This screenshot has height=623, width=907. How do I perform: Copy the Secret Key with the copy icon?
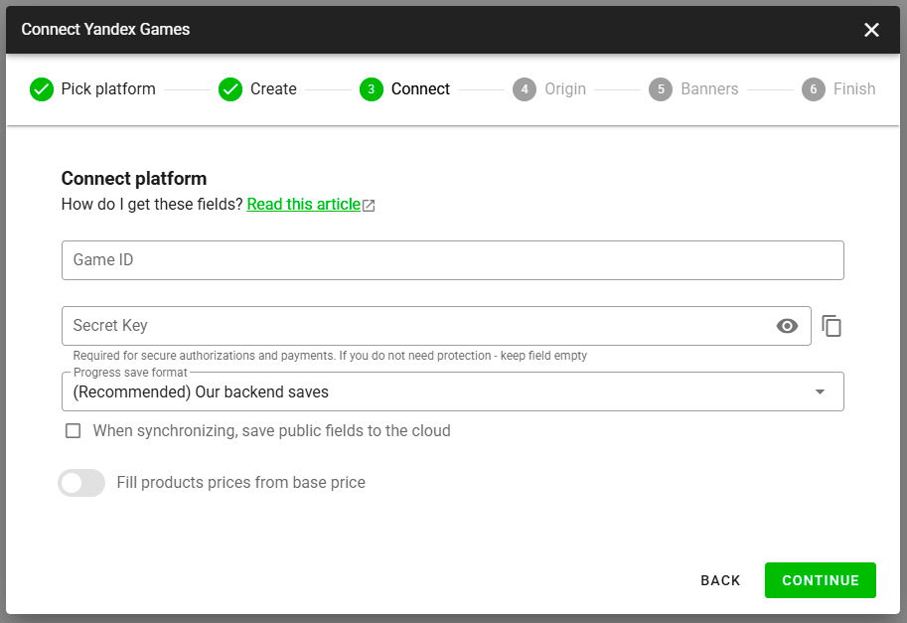(831, 326)
